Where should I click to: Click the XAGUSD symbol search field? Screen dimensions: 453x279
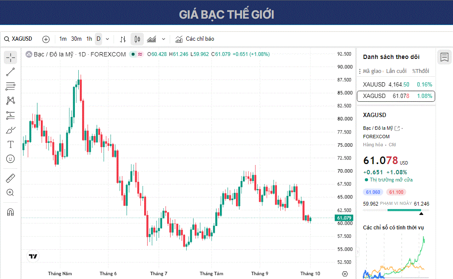coord(18,39)
